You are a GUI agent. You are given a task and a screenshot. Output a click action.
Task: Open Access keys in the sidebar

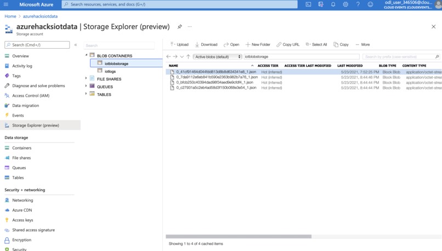click(22, 220)
